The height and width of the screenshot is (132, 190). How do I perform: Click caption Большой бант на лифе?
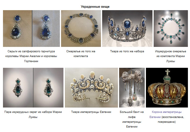132,114
